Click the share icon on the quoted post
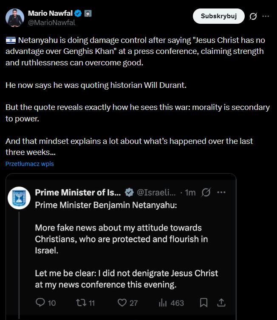The height and width of the screenshot is (320, 277). pos(221,303)
